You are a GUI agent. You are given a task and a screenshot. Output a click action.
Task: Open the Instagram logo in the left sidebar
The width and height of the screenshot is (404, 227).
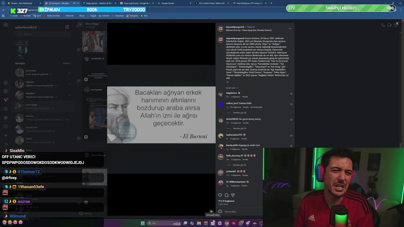pyautogui.click(x=6, y=25)
